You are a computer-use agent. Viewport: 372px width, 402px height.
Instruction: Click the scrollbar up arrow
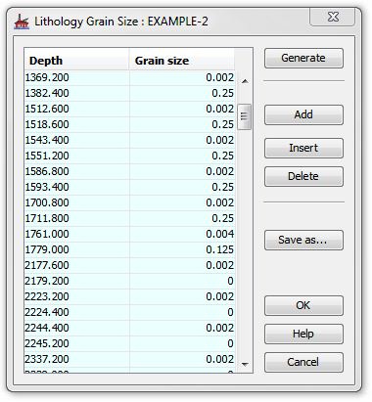(245, 81)
